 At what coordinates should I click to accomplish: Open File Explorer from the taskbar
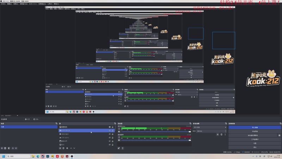click(33, 156)
